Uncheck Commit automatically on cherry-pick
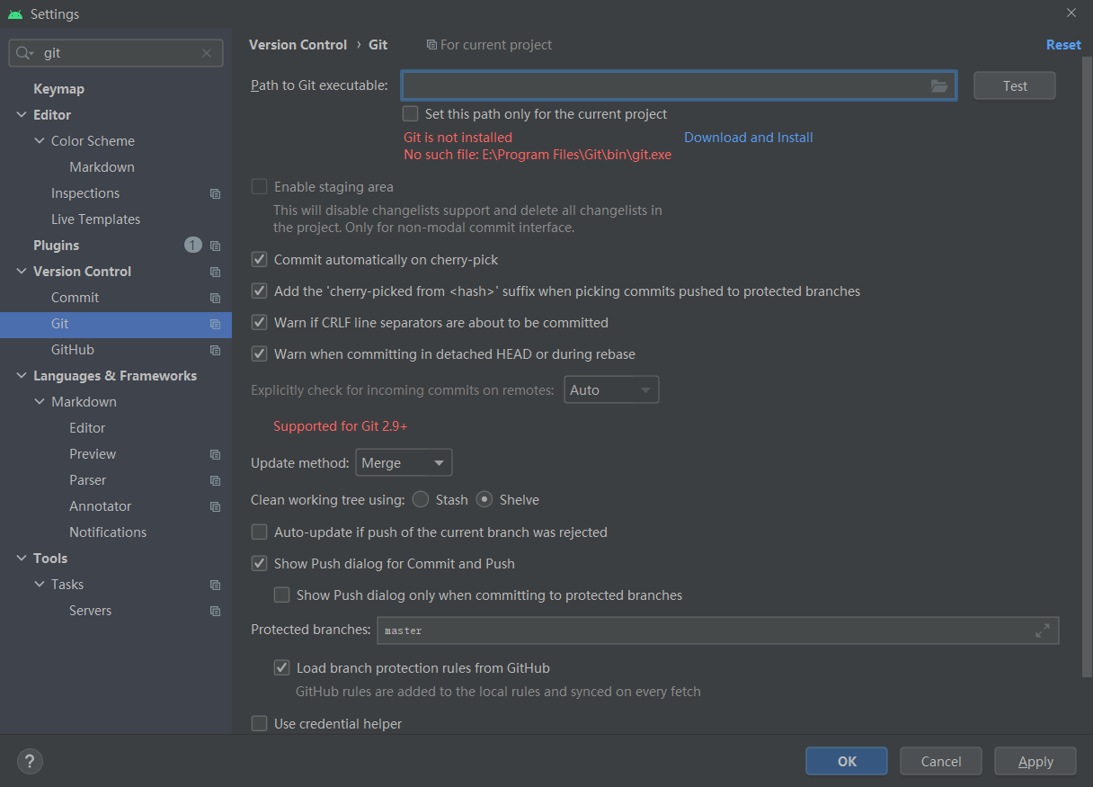The height and width of the screenshot is (787, 1093). click(x=259, y=259)
